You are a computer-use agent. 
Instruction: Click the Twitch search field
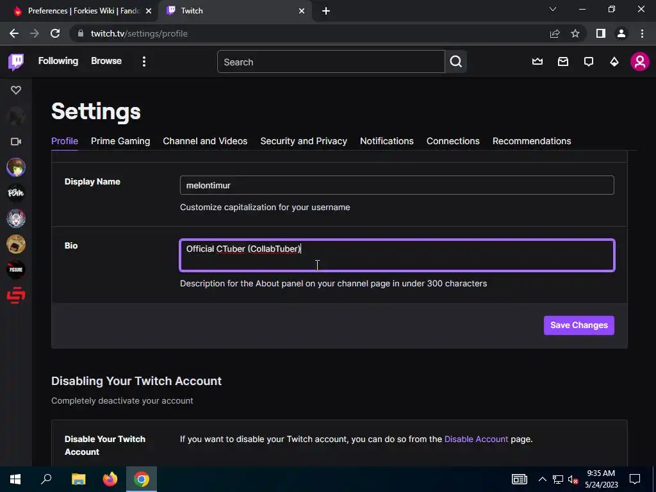[331, 62]
